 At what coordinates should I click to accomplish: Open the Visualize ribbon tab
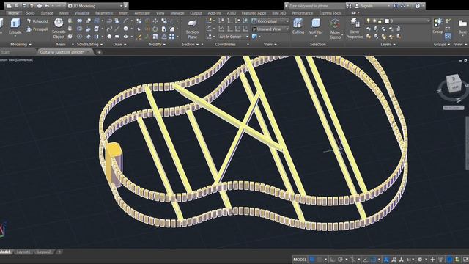click(x=82, y=13)
